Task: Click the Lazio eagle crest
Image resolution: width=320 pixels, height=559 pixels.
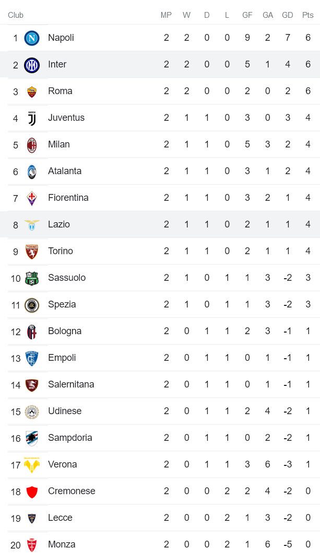Action: point(33,224)
